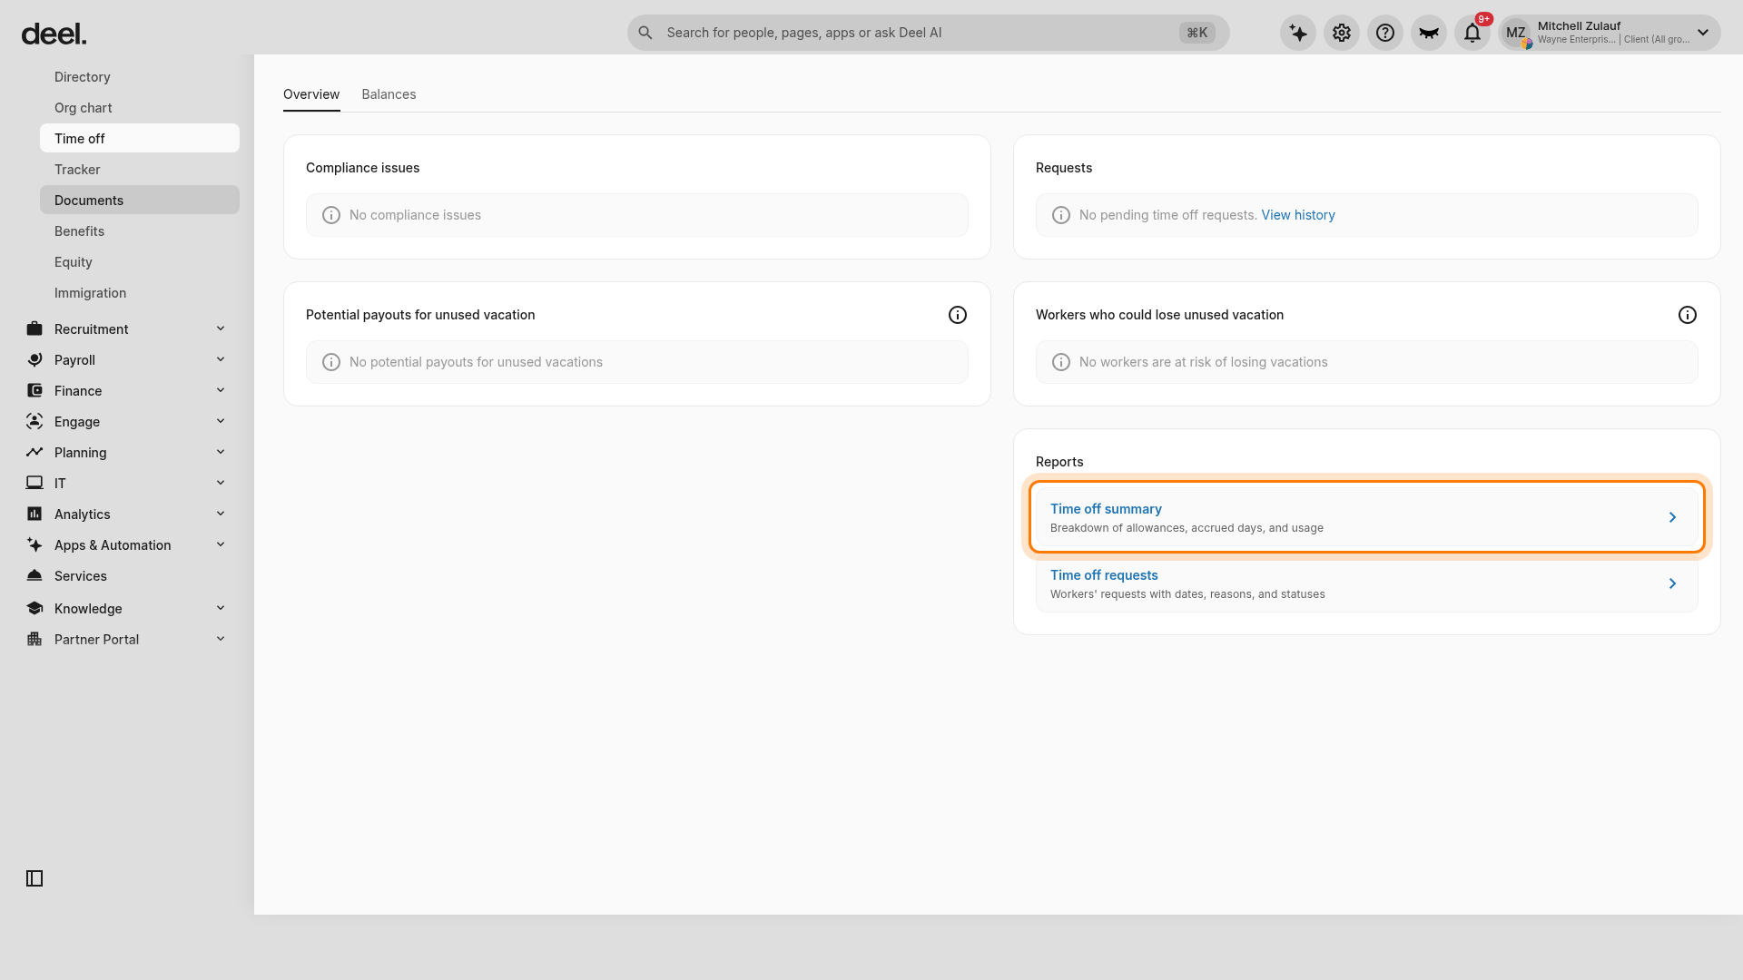The width and height of the screenshot is (1743, 980).
Task: Click the Engage people icon
Action: pos(34,421)
